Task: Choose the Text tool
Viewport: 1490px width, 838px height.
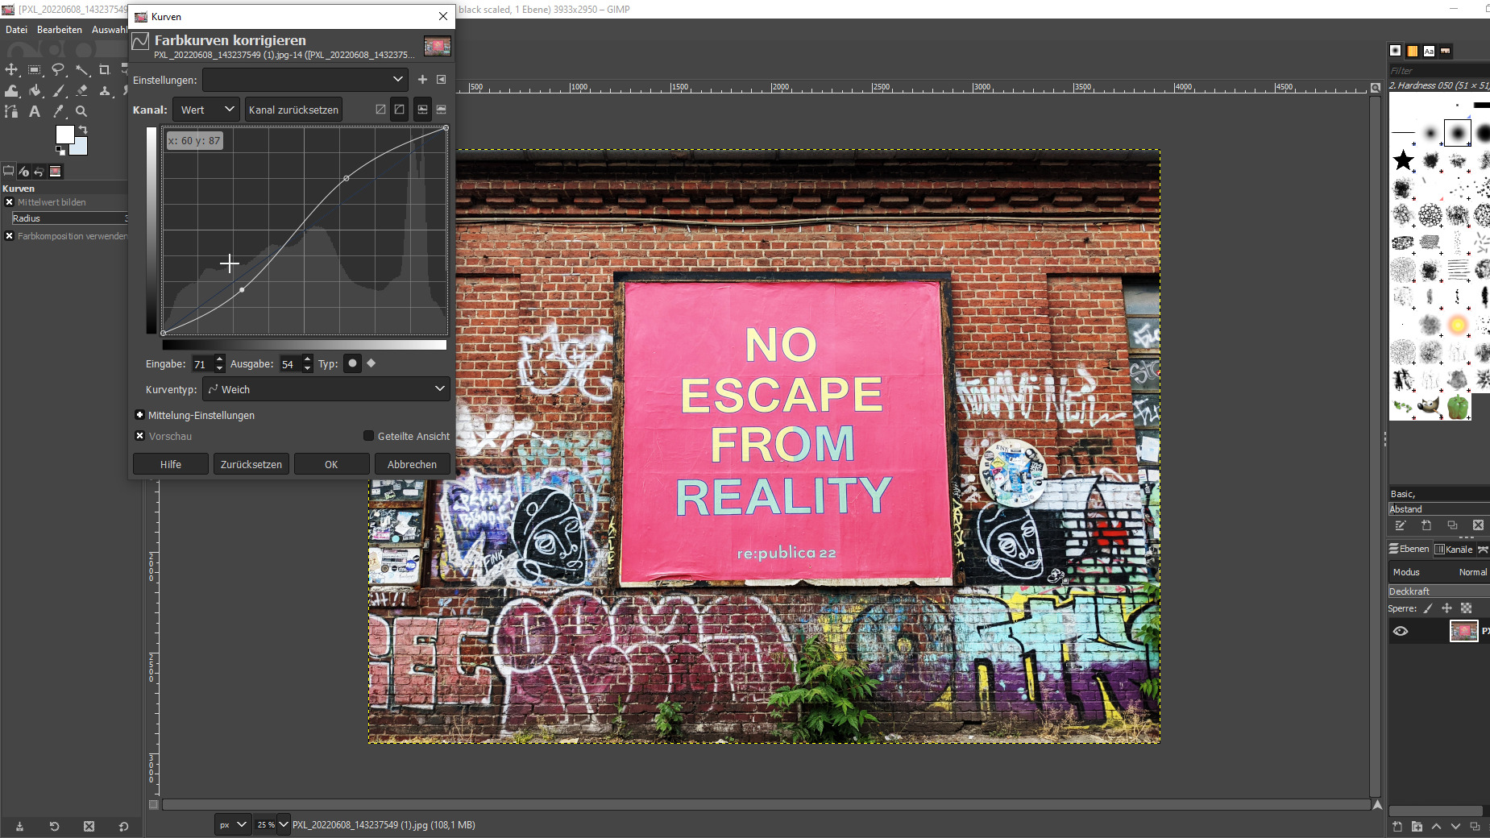Action: tap(35, 111)
